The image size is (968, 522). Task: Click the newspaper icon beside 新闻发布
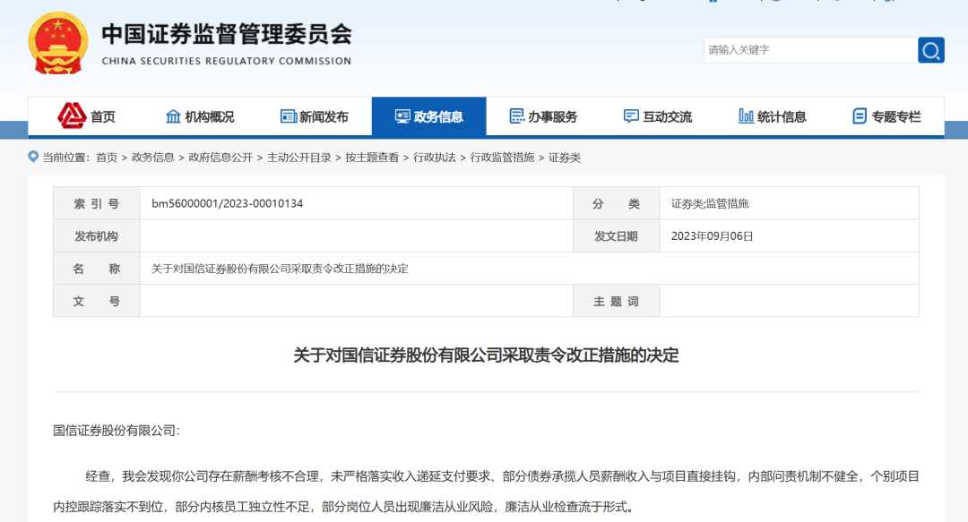[x=289, y=116]
